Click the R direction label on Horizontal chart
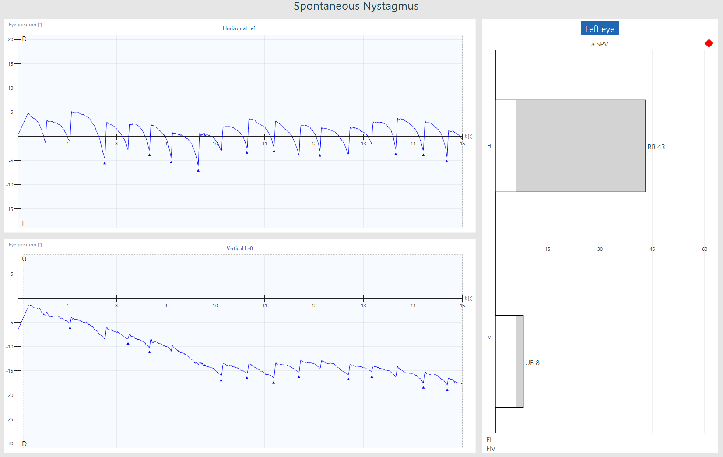 [x=24, y=39]
